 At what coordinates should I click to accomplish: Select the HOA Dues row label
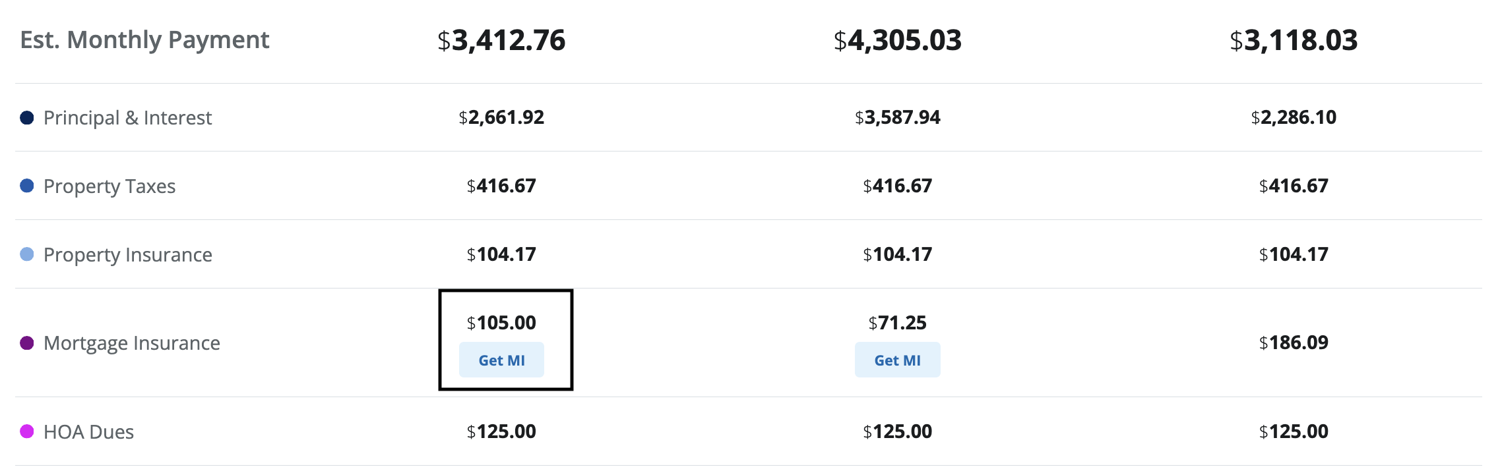(x=88, y=432)
